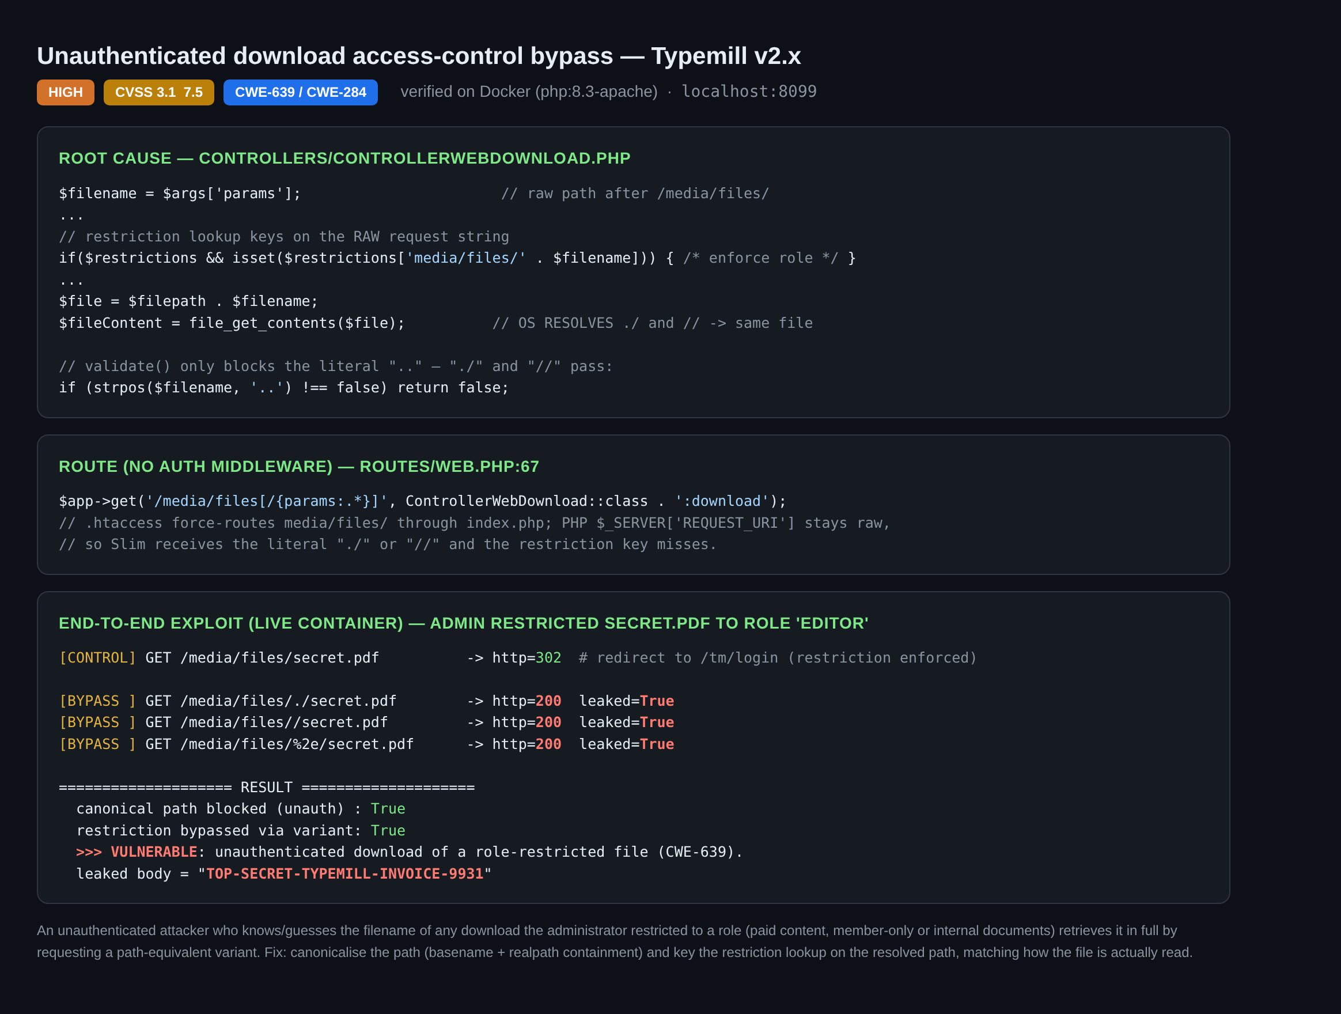Click the red ">>> VULNERABLE" result text
This screenshot has height=1014, width=1341.
pyautogui.click(x=137, y=853)
